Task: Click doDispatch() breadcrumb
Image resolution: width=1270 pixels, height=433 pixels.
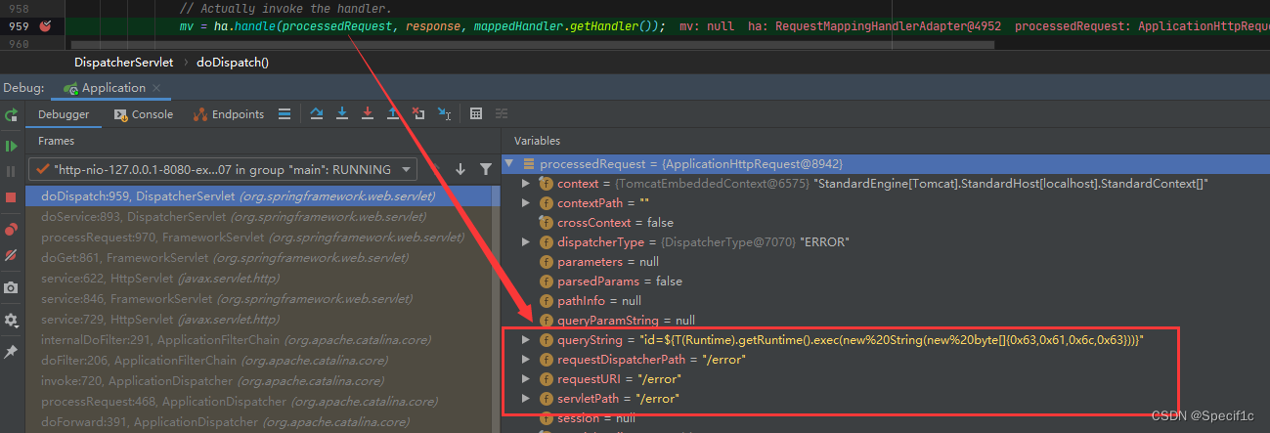Action: click(x=233, y=62)
